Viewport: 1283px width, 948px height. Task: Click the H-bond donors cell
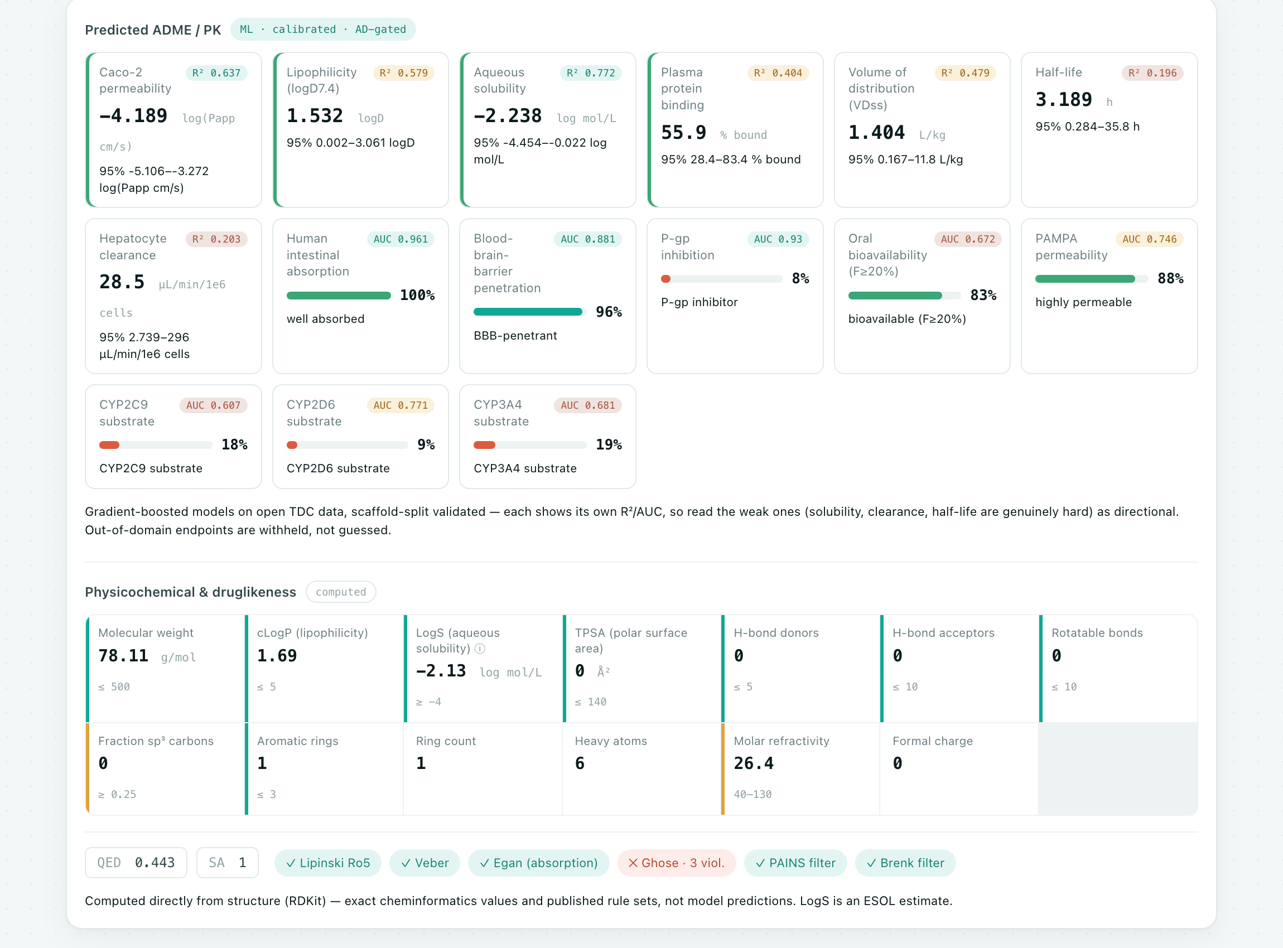802,669
